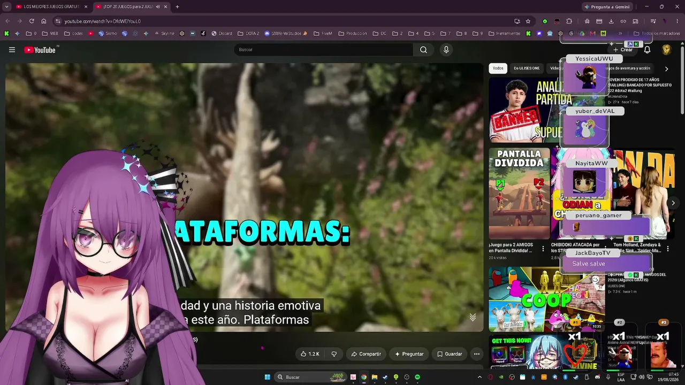Open File Explorer from the taskbar

click(x=375, y=377)
